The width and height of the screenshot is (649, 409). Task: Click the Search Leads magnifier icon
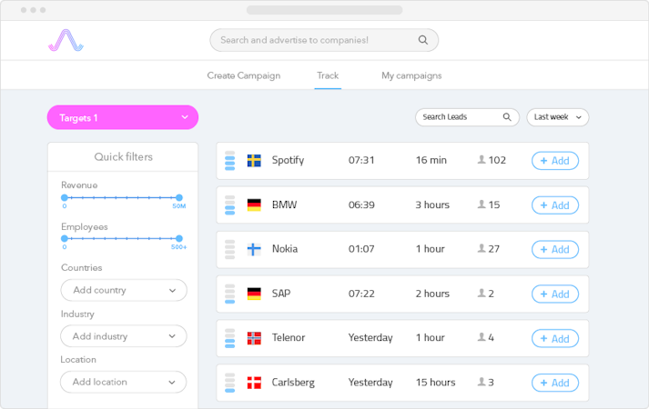pyautogui.click(x=507, y=117)
